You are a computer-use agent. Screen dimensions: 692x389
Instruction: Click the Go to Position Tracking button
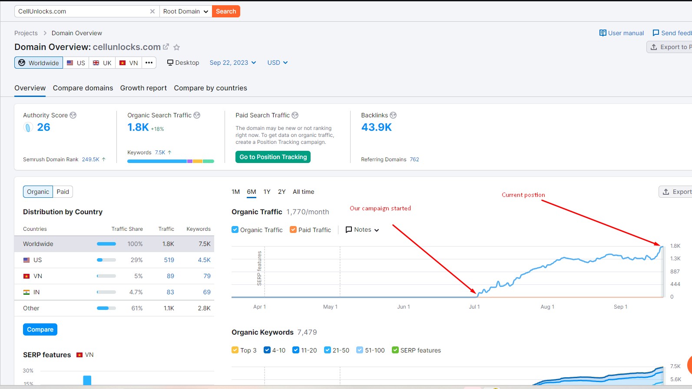coord(273,157)
